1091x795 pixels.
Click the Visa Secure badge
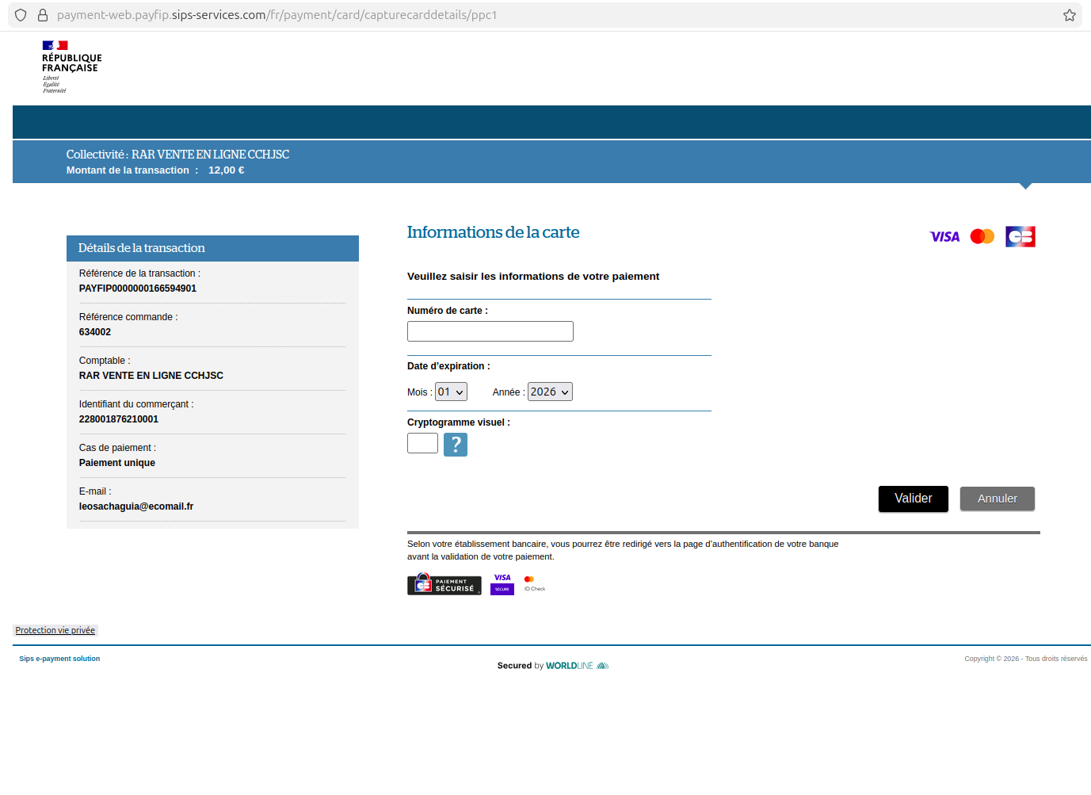502,584
